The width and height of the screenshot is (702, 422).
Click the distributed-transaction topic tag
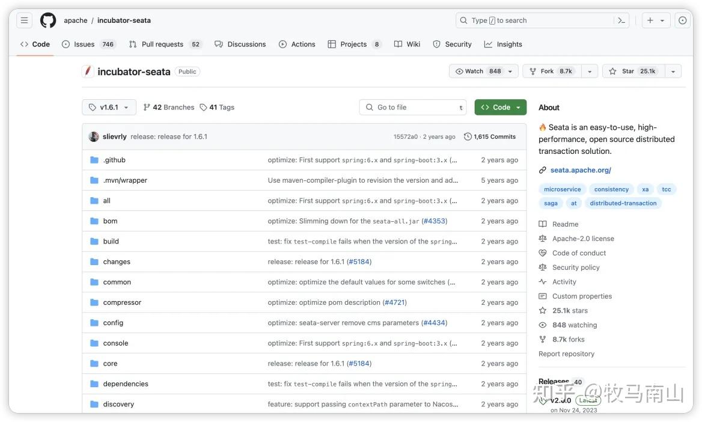click(x=623, y=203)
